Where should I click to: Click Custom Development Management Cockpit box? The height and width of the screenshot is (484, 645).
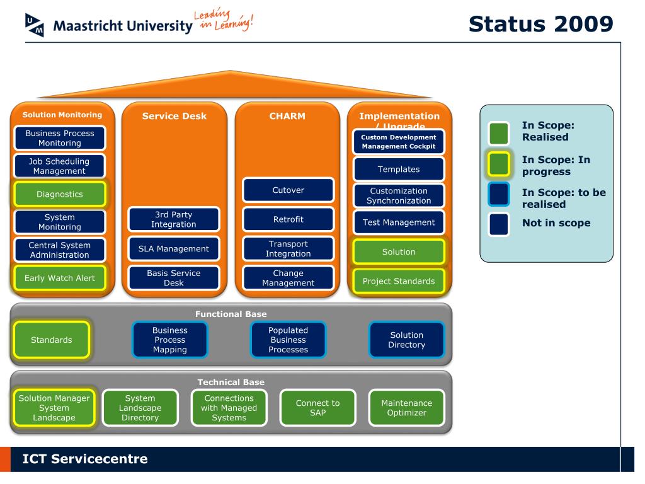click(x=399, y=142)
